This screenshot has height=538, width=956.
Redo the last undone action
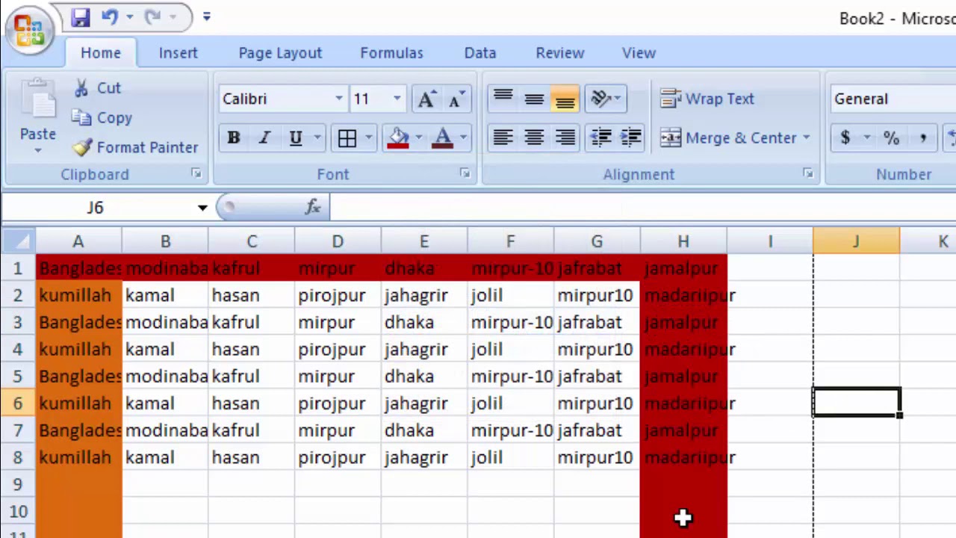(152, 16)
